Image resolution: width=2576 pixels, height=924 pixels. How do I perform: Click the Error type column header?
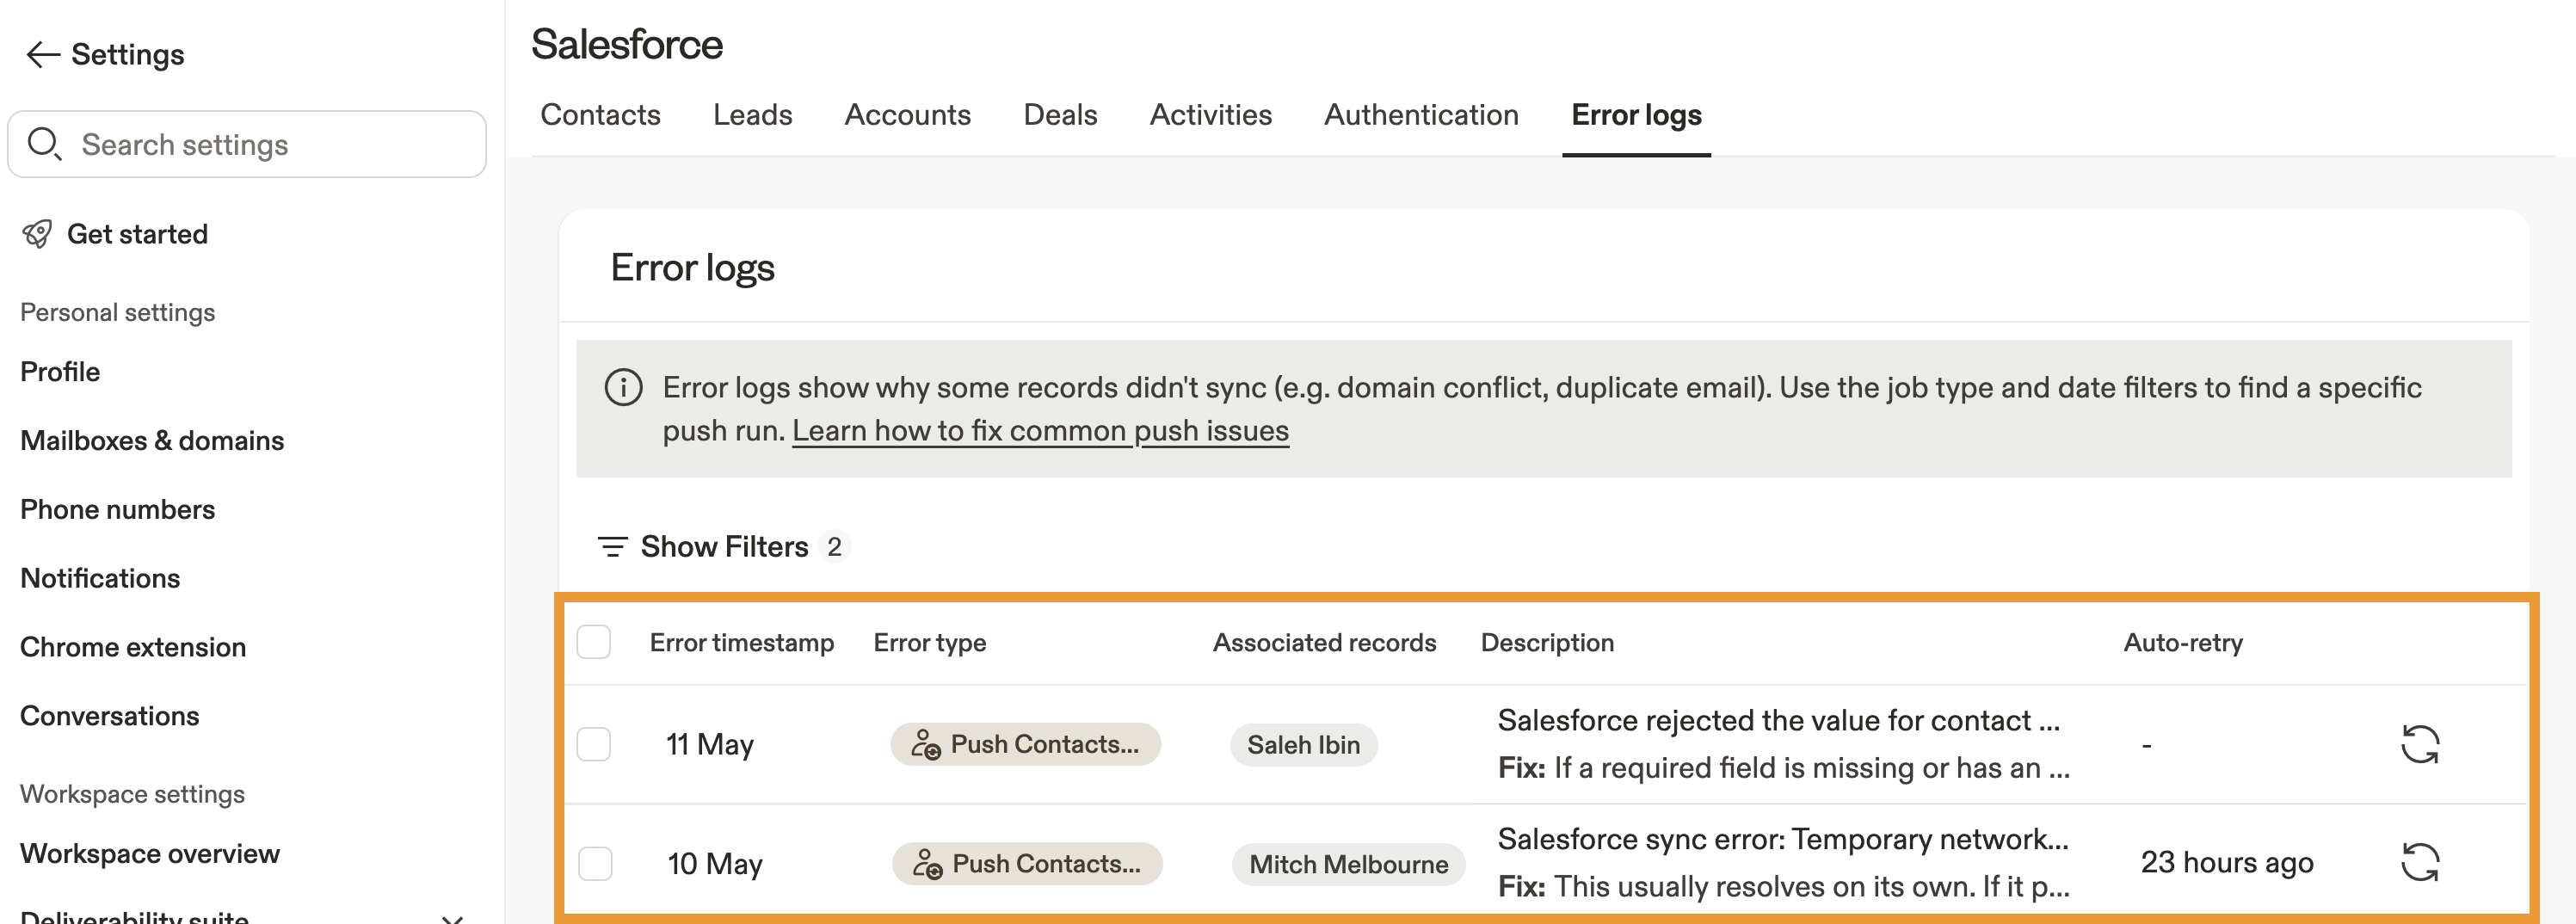coord(929,643)
